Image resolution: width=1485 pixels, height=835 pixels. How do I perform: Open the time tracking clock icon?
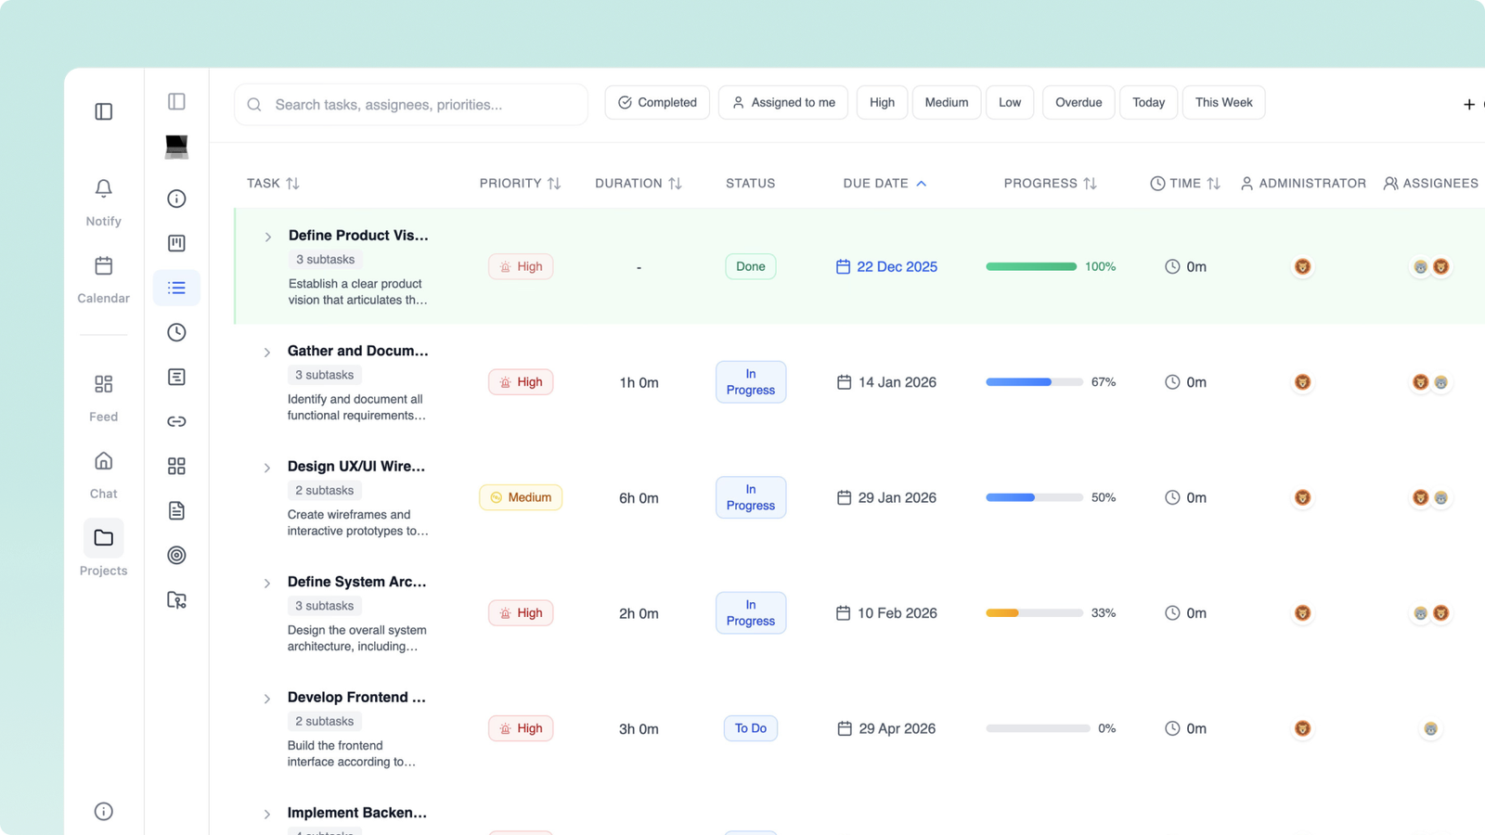(x=176, y=332)
